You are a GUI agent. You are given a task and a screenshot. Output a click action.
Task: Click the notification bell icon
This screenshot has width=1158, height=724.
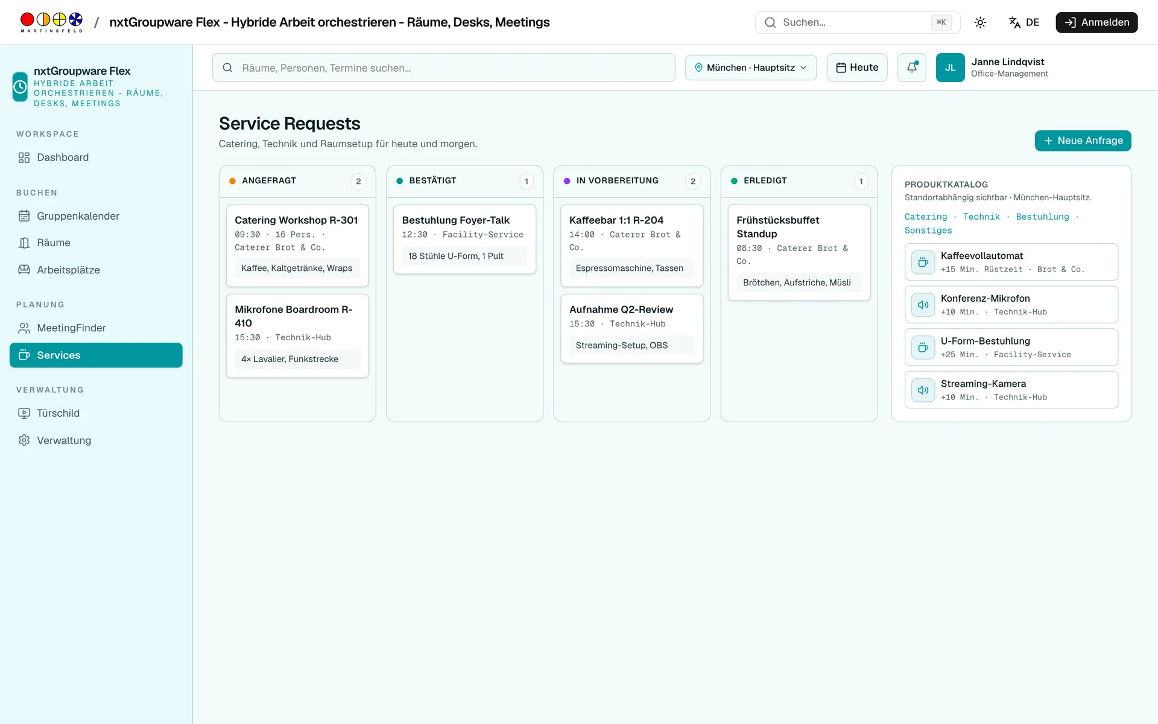(911, 68)
